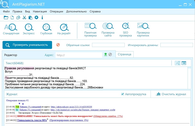Open the Дополнительно menu
Screen dimensions: 195x126
pyautogui.click(x=76, y=12)
